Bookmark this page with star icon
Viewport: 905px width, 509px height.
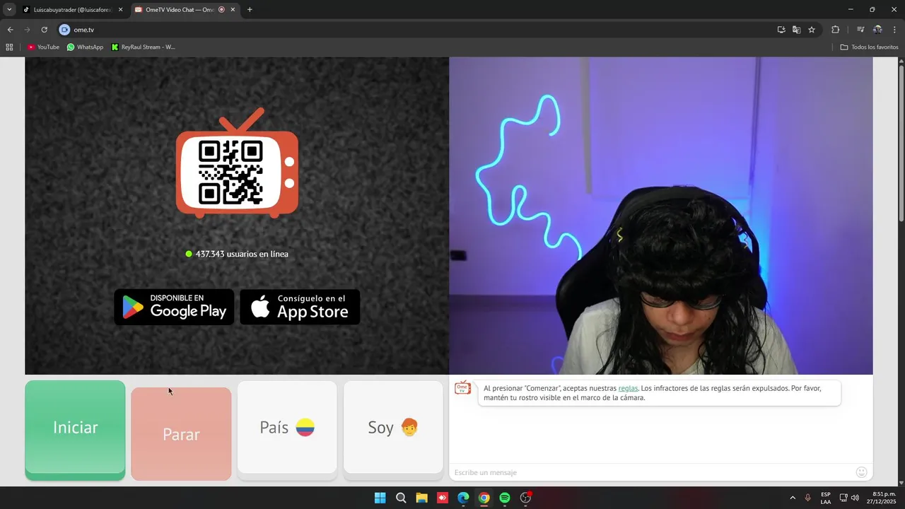(812, 30)
